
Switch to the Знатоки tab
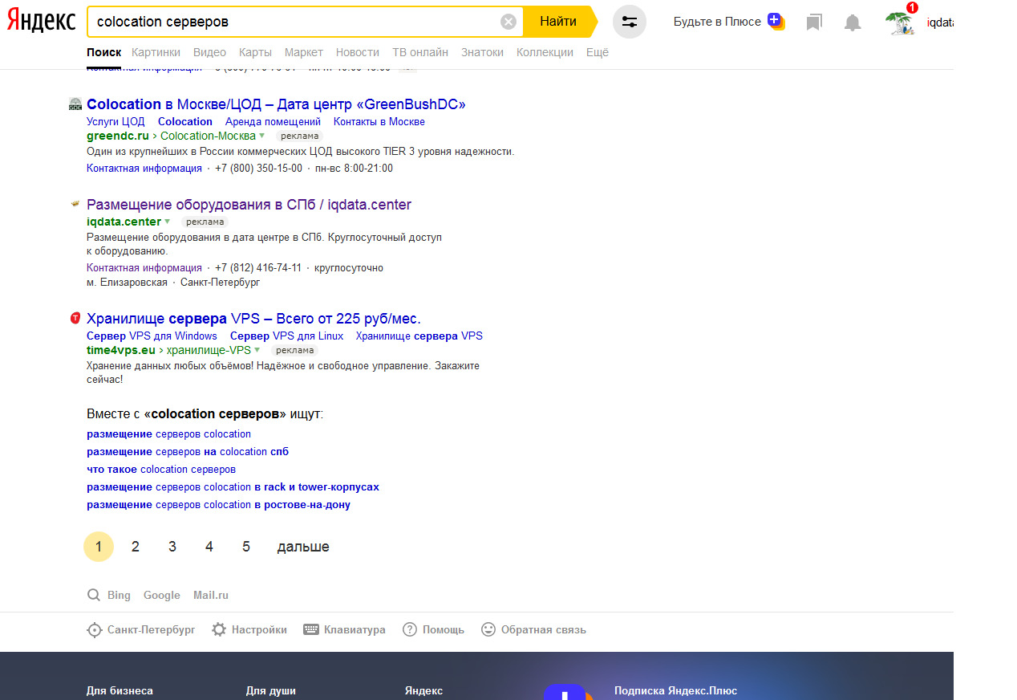[483, 52]
